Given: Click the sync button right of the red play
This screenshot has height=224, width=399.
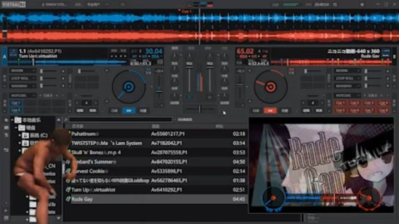Looking at the screenshot, I should 284,111.
